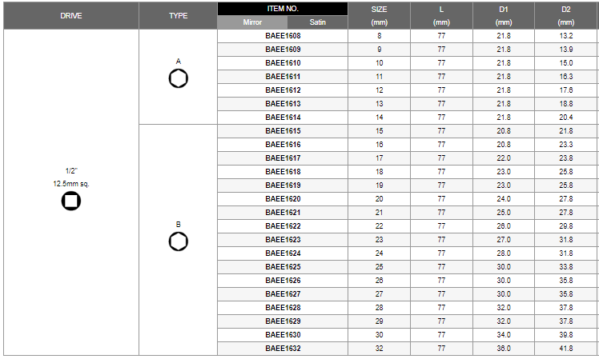Open item BAEE1614
The image size is (599, 359).
point(283,118)
